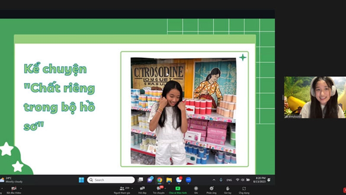Open Task View in the taskbar

[140, 180]
